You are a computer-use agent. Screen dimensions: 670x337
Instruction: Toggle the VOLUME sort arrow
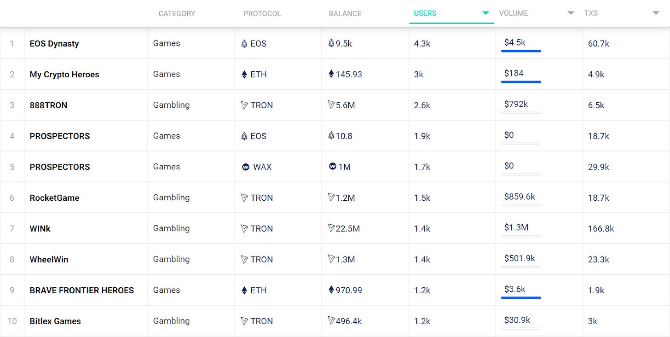coord(571,13)
